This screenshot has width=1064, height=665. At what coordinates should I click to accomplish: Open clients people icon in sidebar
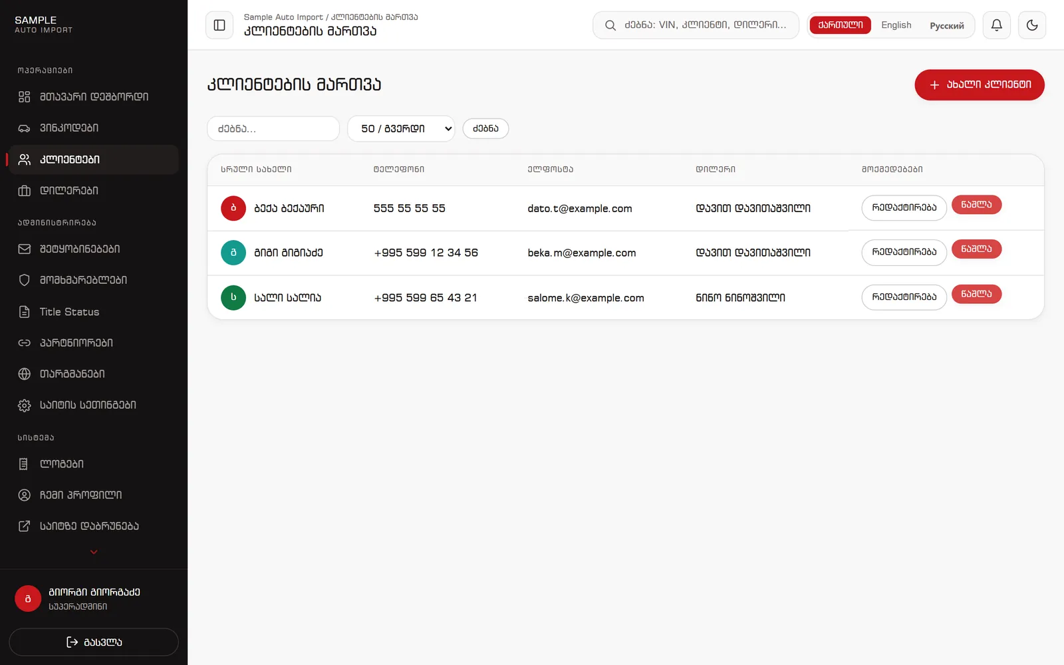25,160
